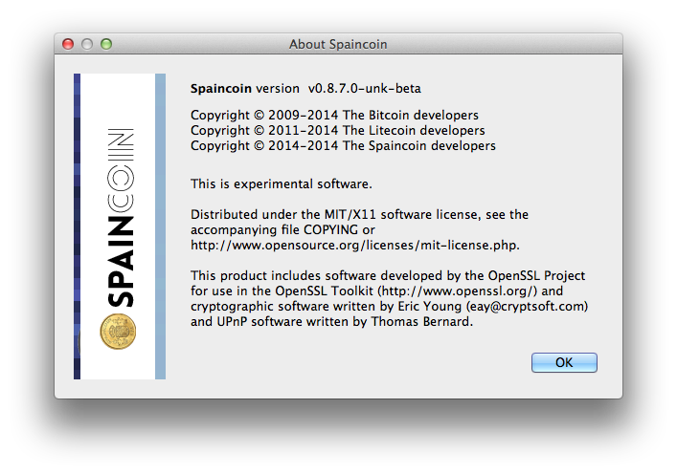The width and height of the screenshot is (677, 474).
Task: Click the light blue stripe of banner
Action: tap(160, 226)
